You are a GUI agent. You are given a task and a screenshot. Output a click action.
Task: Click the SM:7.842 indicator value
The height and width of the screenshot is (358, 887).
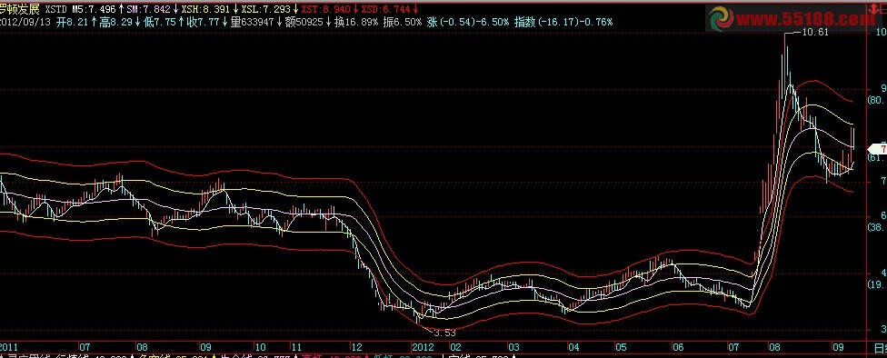pyautogui.click(x=147, y=9)
